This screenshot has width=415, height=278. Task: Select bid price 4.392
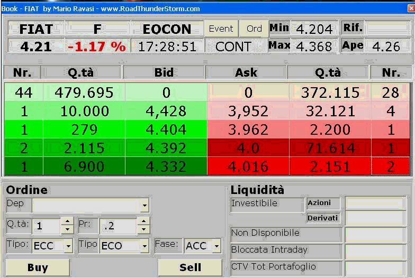click(166, 148)
